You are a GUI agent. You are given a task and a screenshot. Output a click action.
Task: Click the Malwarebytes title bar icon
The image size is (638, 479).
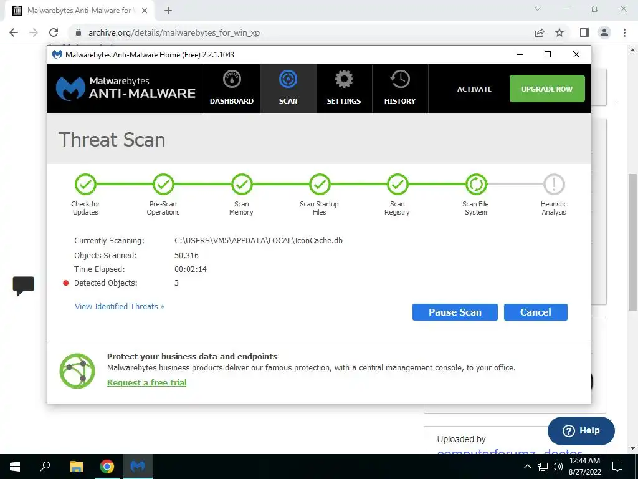(x=57, y=54)
